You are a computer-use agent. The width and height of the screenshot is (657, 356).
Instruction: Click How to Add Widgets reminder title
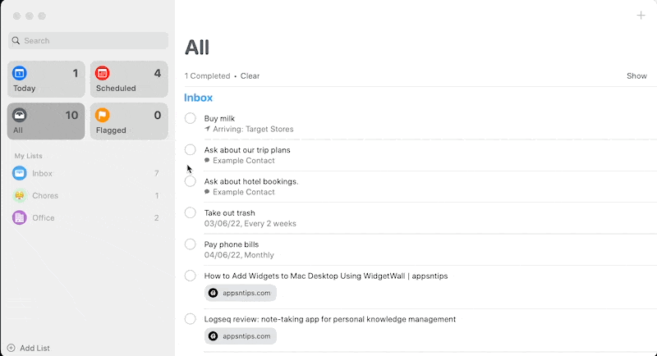tap(326, 276)
